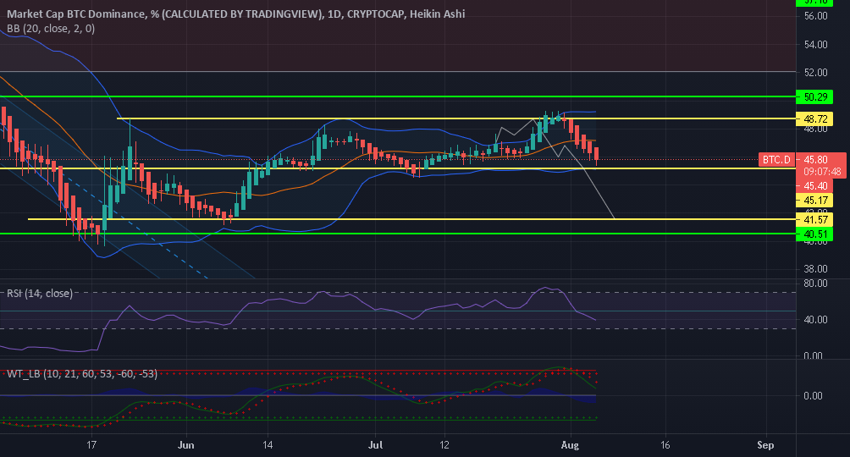
Task: Click the 'Sep' date on time axis
Action: 765,445
